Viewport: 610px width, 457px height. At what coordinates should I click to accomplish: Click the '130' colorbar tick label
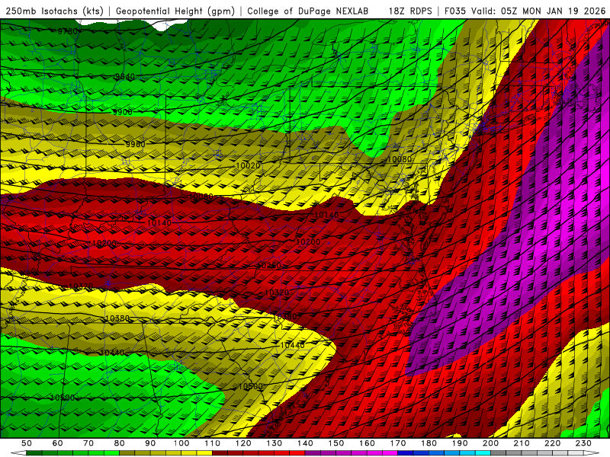point(274,443)
